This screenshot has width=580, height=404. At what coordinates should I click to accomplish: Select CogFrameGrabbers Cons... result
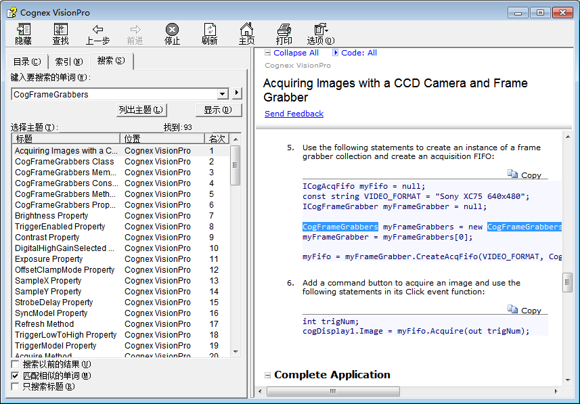click(x=120, y=183)
